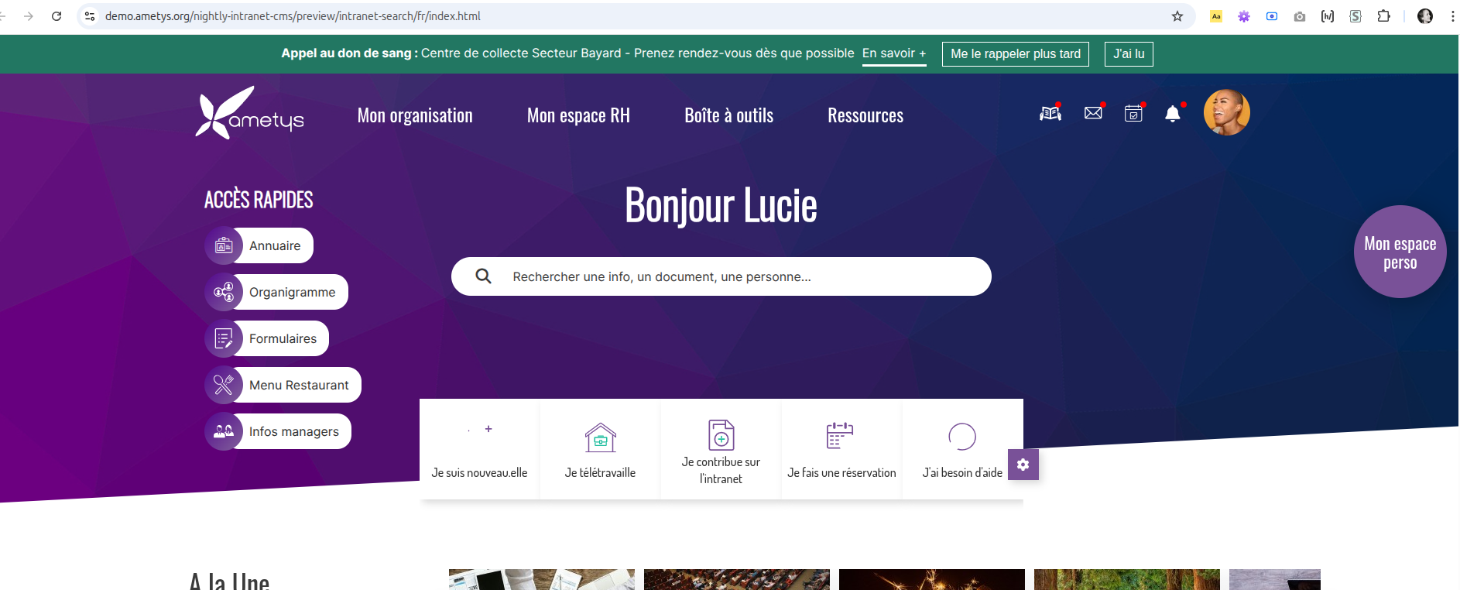Click the Ametys logo

[249, 114]
